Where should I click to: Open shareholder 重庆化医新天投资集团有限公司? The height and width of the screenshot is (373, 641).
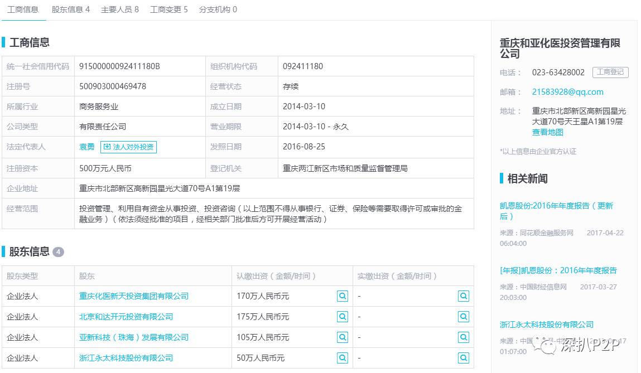[134, 296]
